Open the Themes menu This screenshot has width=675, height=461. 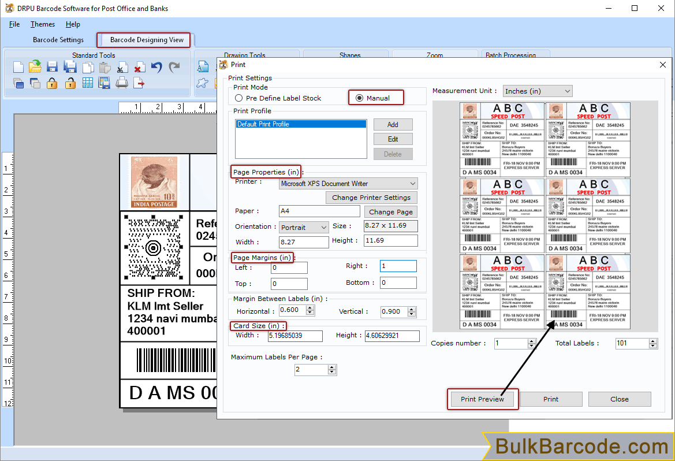43,24
